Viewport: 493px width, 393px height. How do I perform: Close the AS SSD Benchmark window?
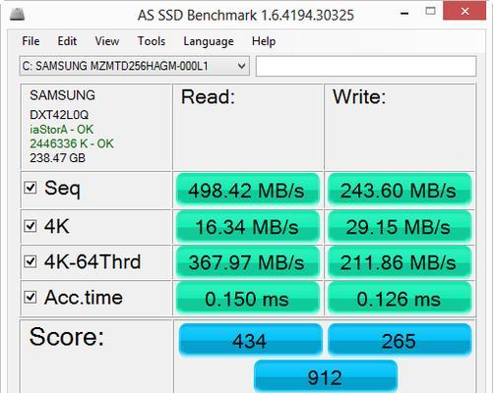point(464,11)
